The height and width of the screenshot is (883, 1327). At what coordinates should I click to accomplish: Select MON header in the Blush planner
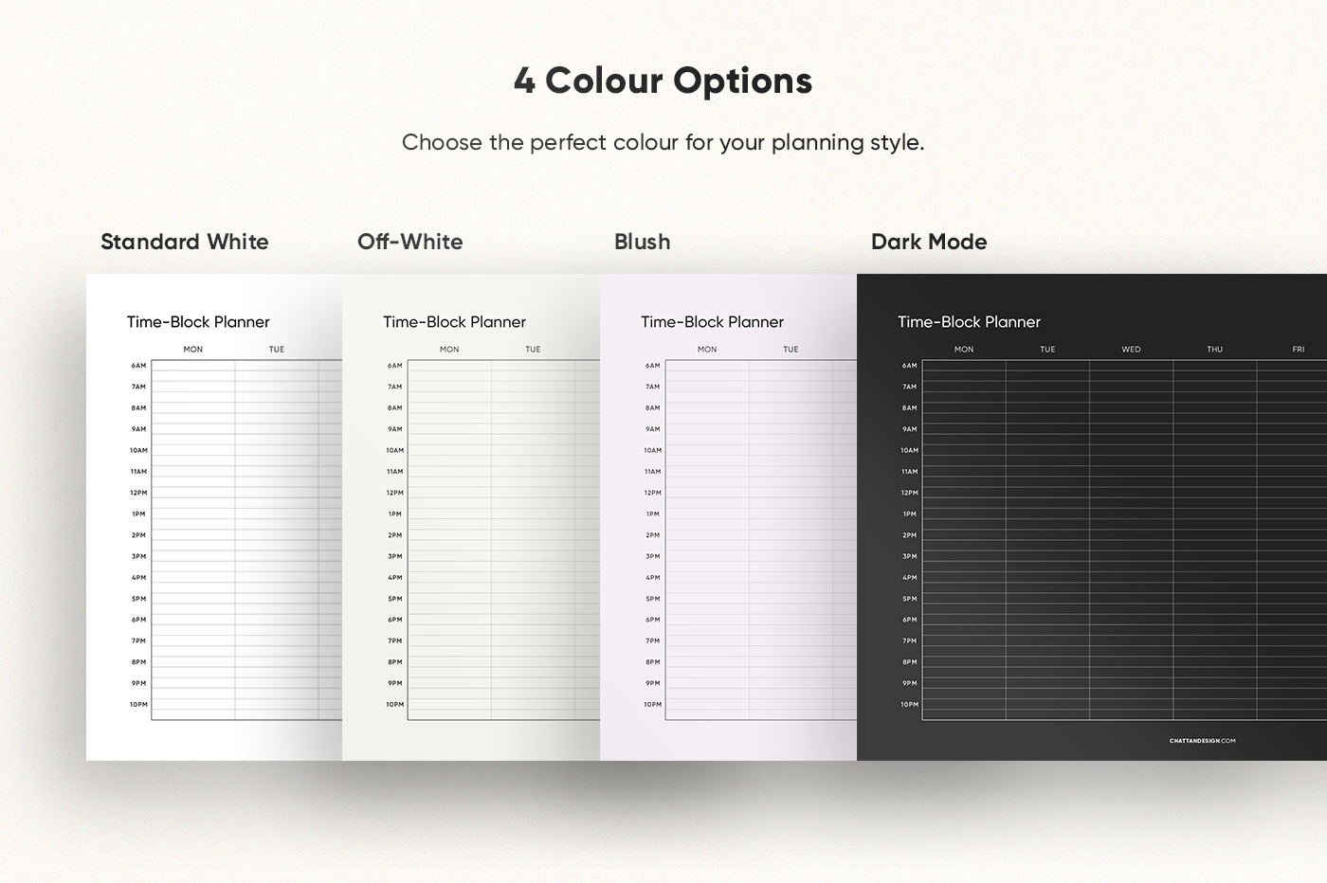[707, 350]
